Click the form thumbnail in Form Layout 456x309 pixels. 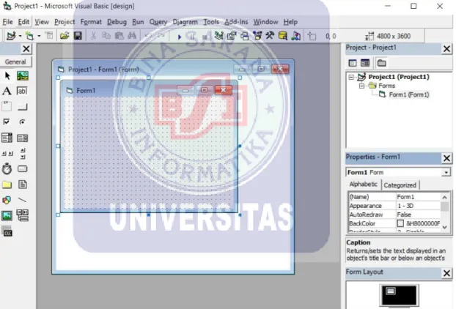click(x=391, y=291)
